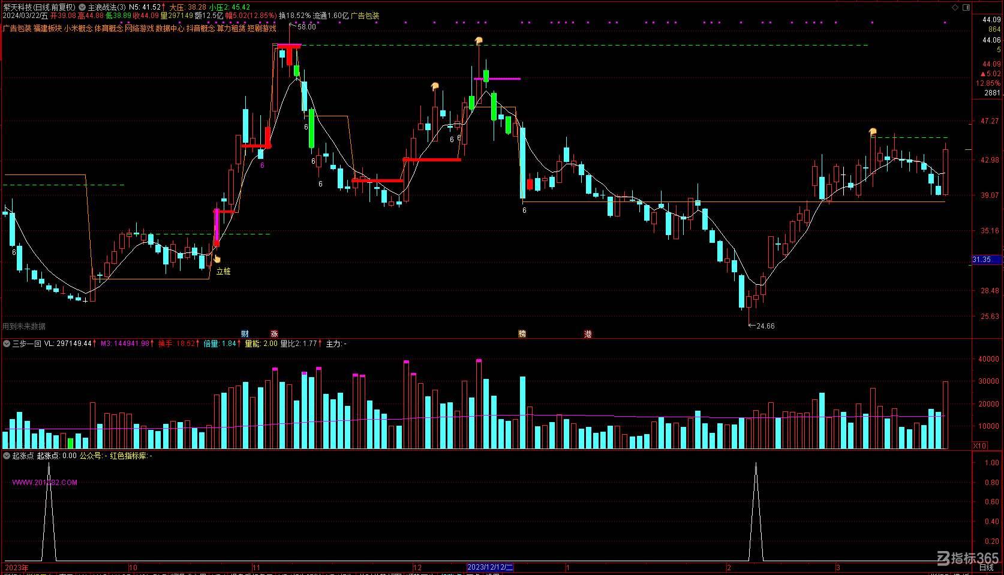Click the 港 marker below the chart

(588, 334)
